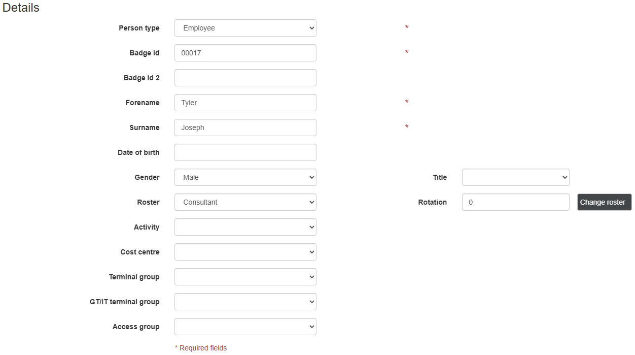Click into the Date of birth field
Screen dimensions: 635x355
[245, 152]
